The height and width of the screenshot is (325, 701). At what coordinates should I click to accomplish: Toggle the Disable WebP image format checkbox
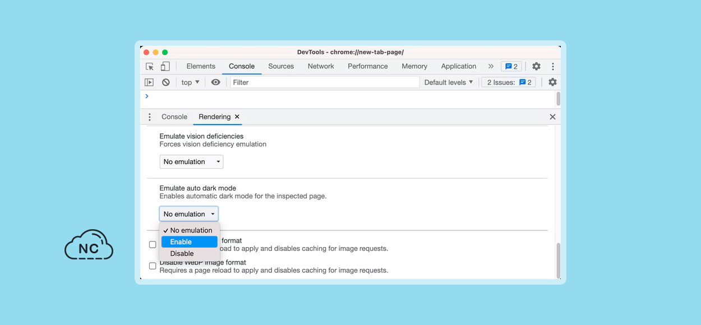click(x=153, y=266)
